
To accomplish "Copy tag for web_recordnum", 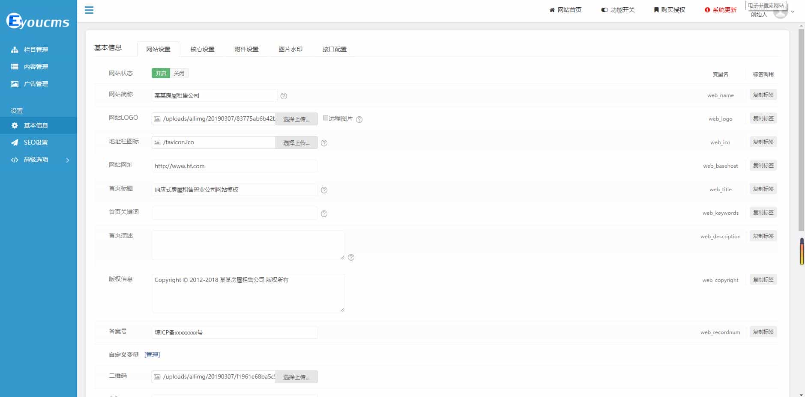I will point(763,332).
